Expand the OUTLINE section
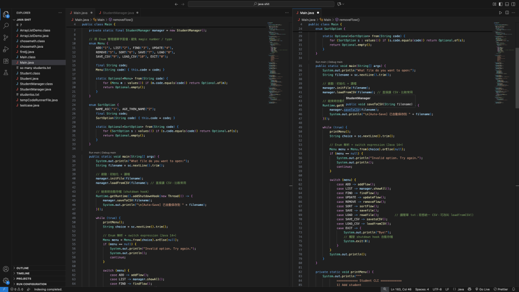The height and width of the screenshot is (292, 519). pos(39,268)
